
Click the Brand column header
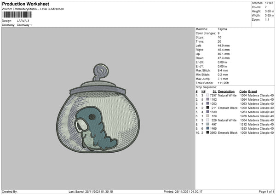pyautogui.click(x=253, y=91)
